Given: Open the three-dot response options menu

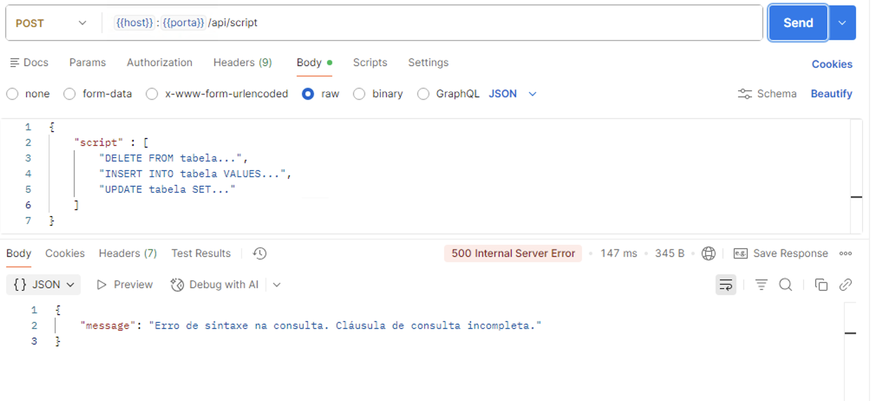Looking at the screenshot, I should 845,253.
